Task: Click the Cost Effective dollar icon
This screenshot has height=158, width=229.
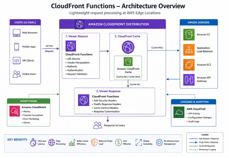Action: pos(118,142)
